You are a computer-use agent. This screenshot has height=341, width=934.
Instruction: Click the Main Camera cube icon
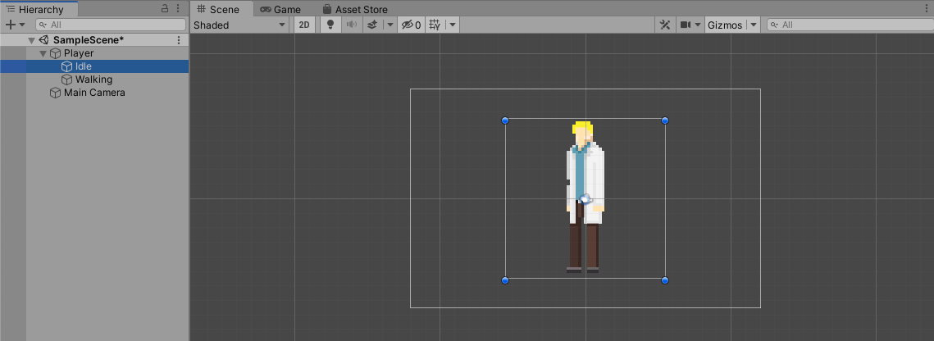[56, 93]
